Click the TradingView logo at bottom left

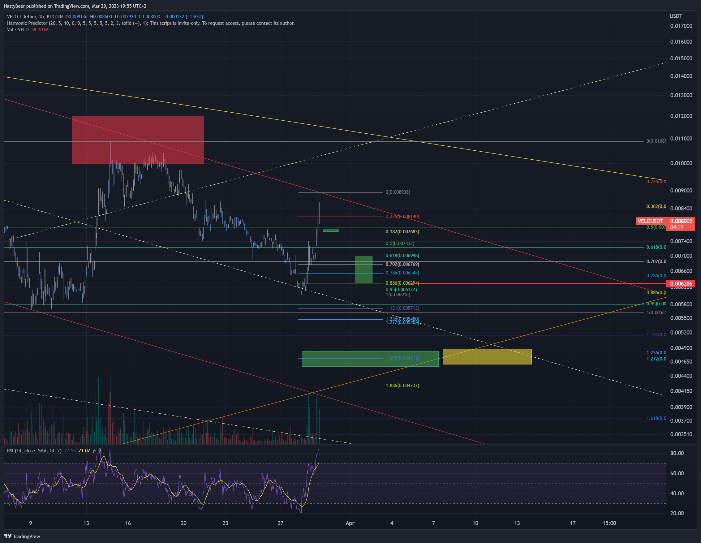tap(22, 536)
